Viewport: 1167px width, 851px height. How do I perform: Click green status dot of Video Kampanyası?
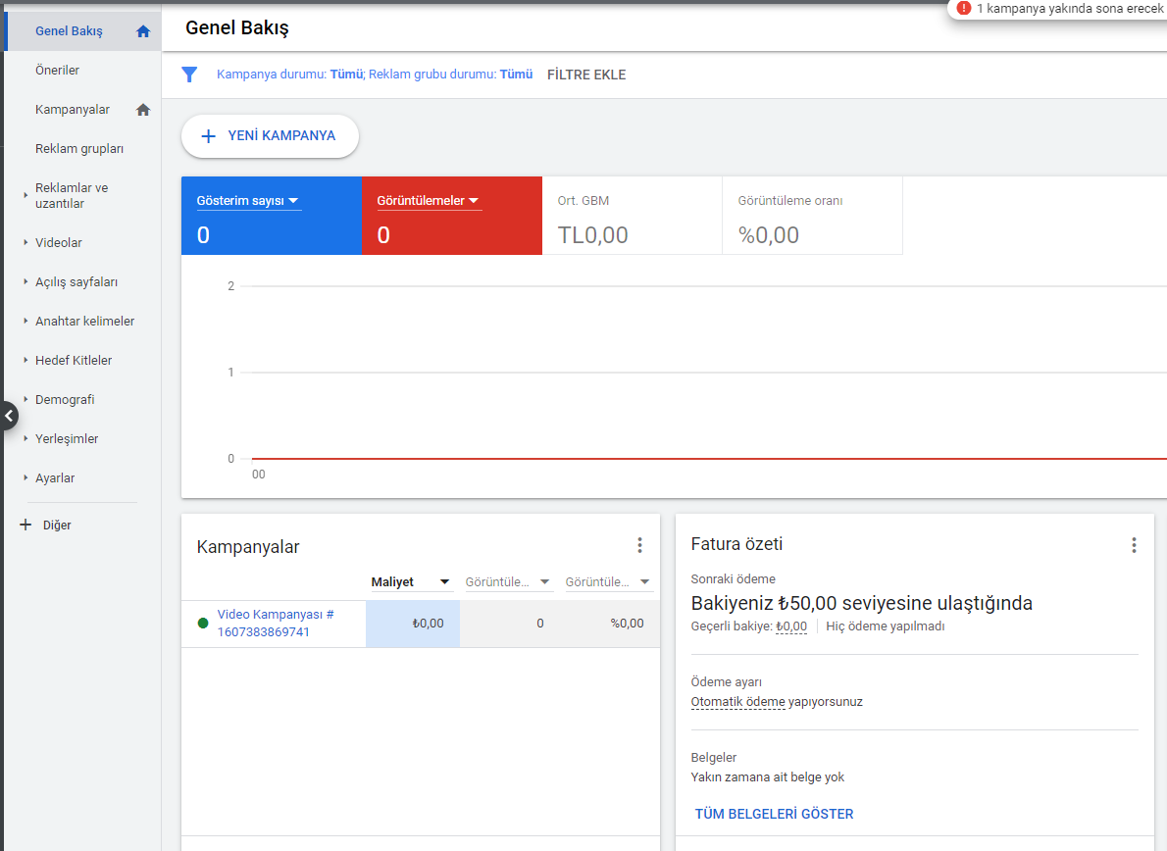coord(202,624)
